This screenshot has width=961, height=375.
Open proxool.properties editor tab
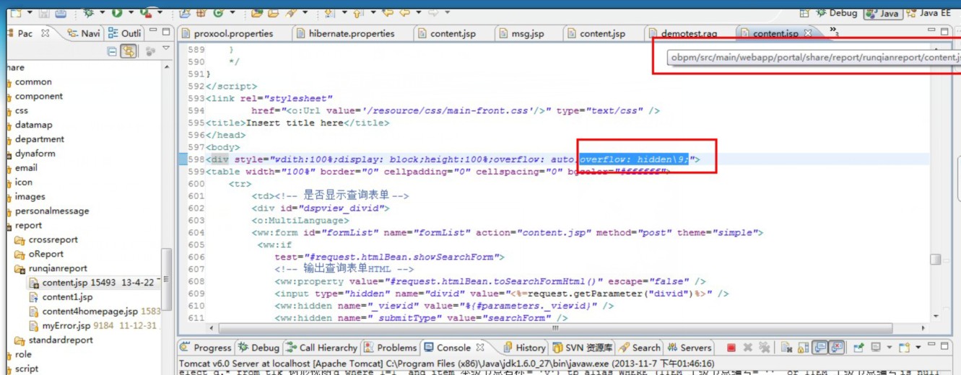tap(228, 33)
